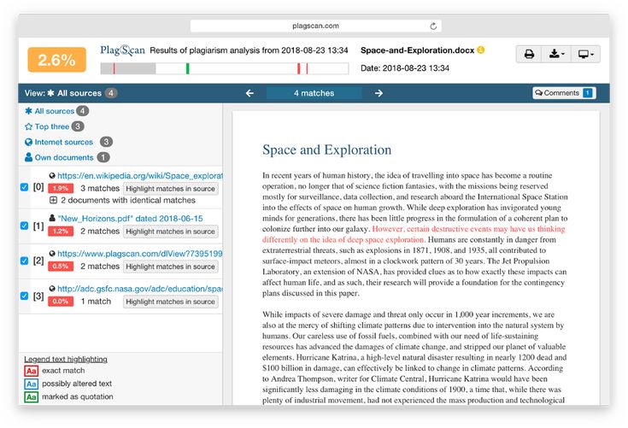Screen dimensions: 628x428
Task: Click the 0.0% badge of source [3]
Action: pyautogui.click(x=61, y=302)
